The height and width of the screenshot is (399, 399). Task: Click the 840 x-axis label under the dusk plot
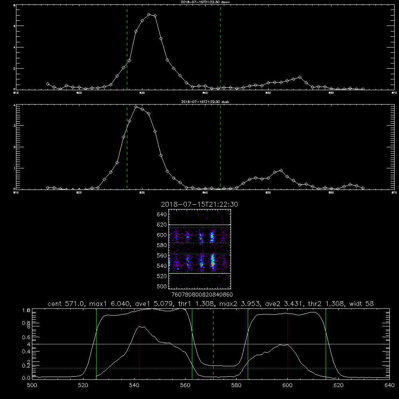[205, 193]
